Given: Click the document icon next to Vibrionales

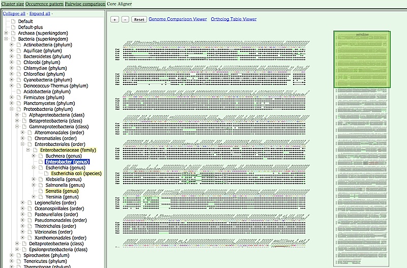Looking at the screenshot, I should pos(30,232).
